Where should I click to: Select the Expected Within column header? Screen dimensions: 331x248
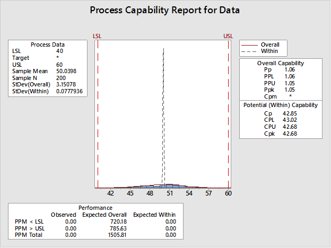pos(154,214)
